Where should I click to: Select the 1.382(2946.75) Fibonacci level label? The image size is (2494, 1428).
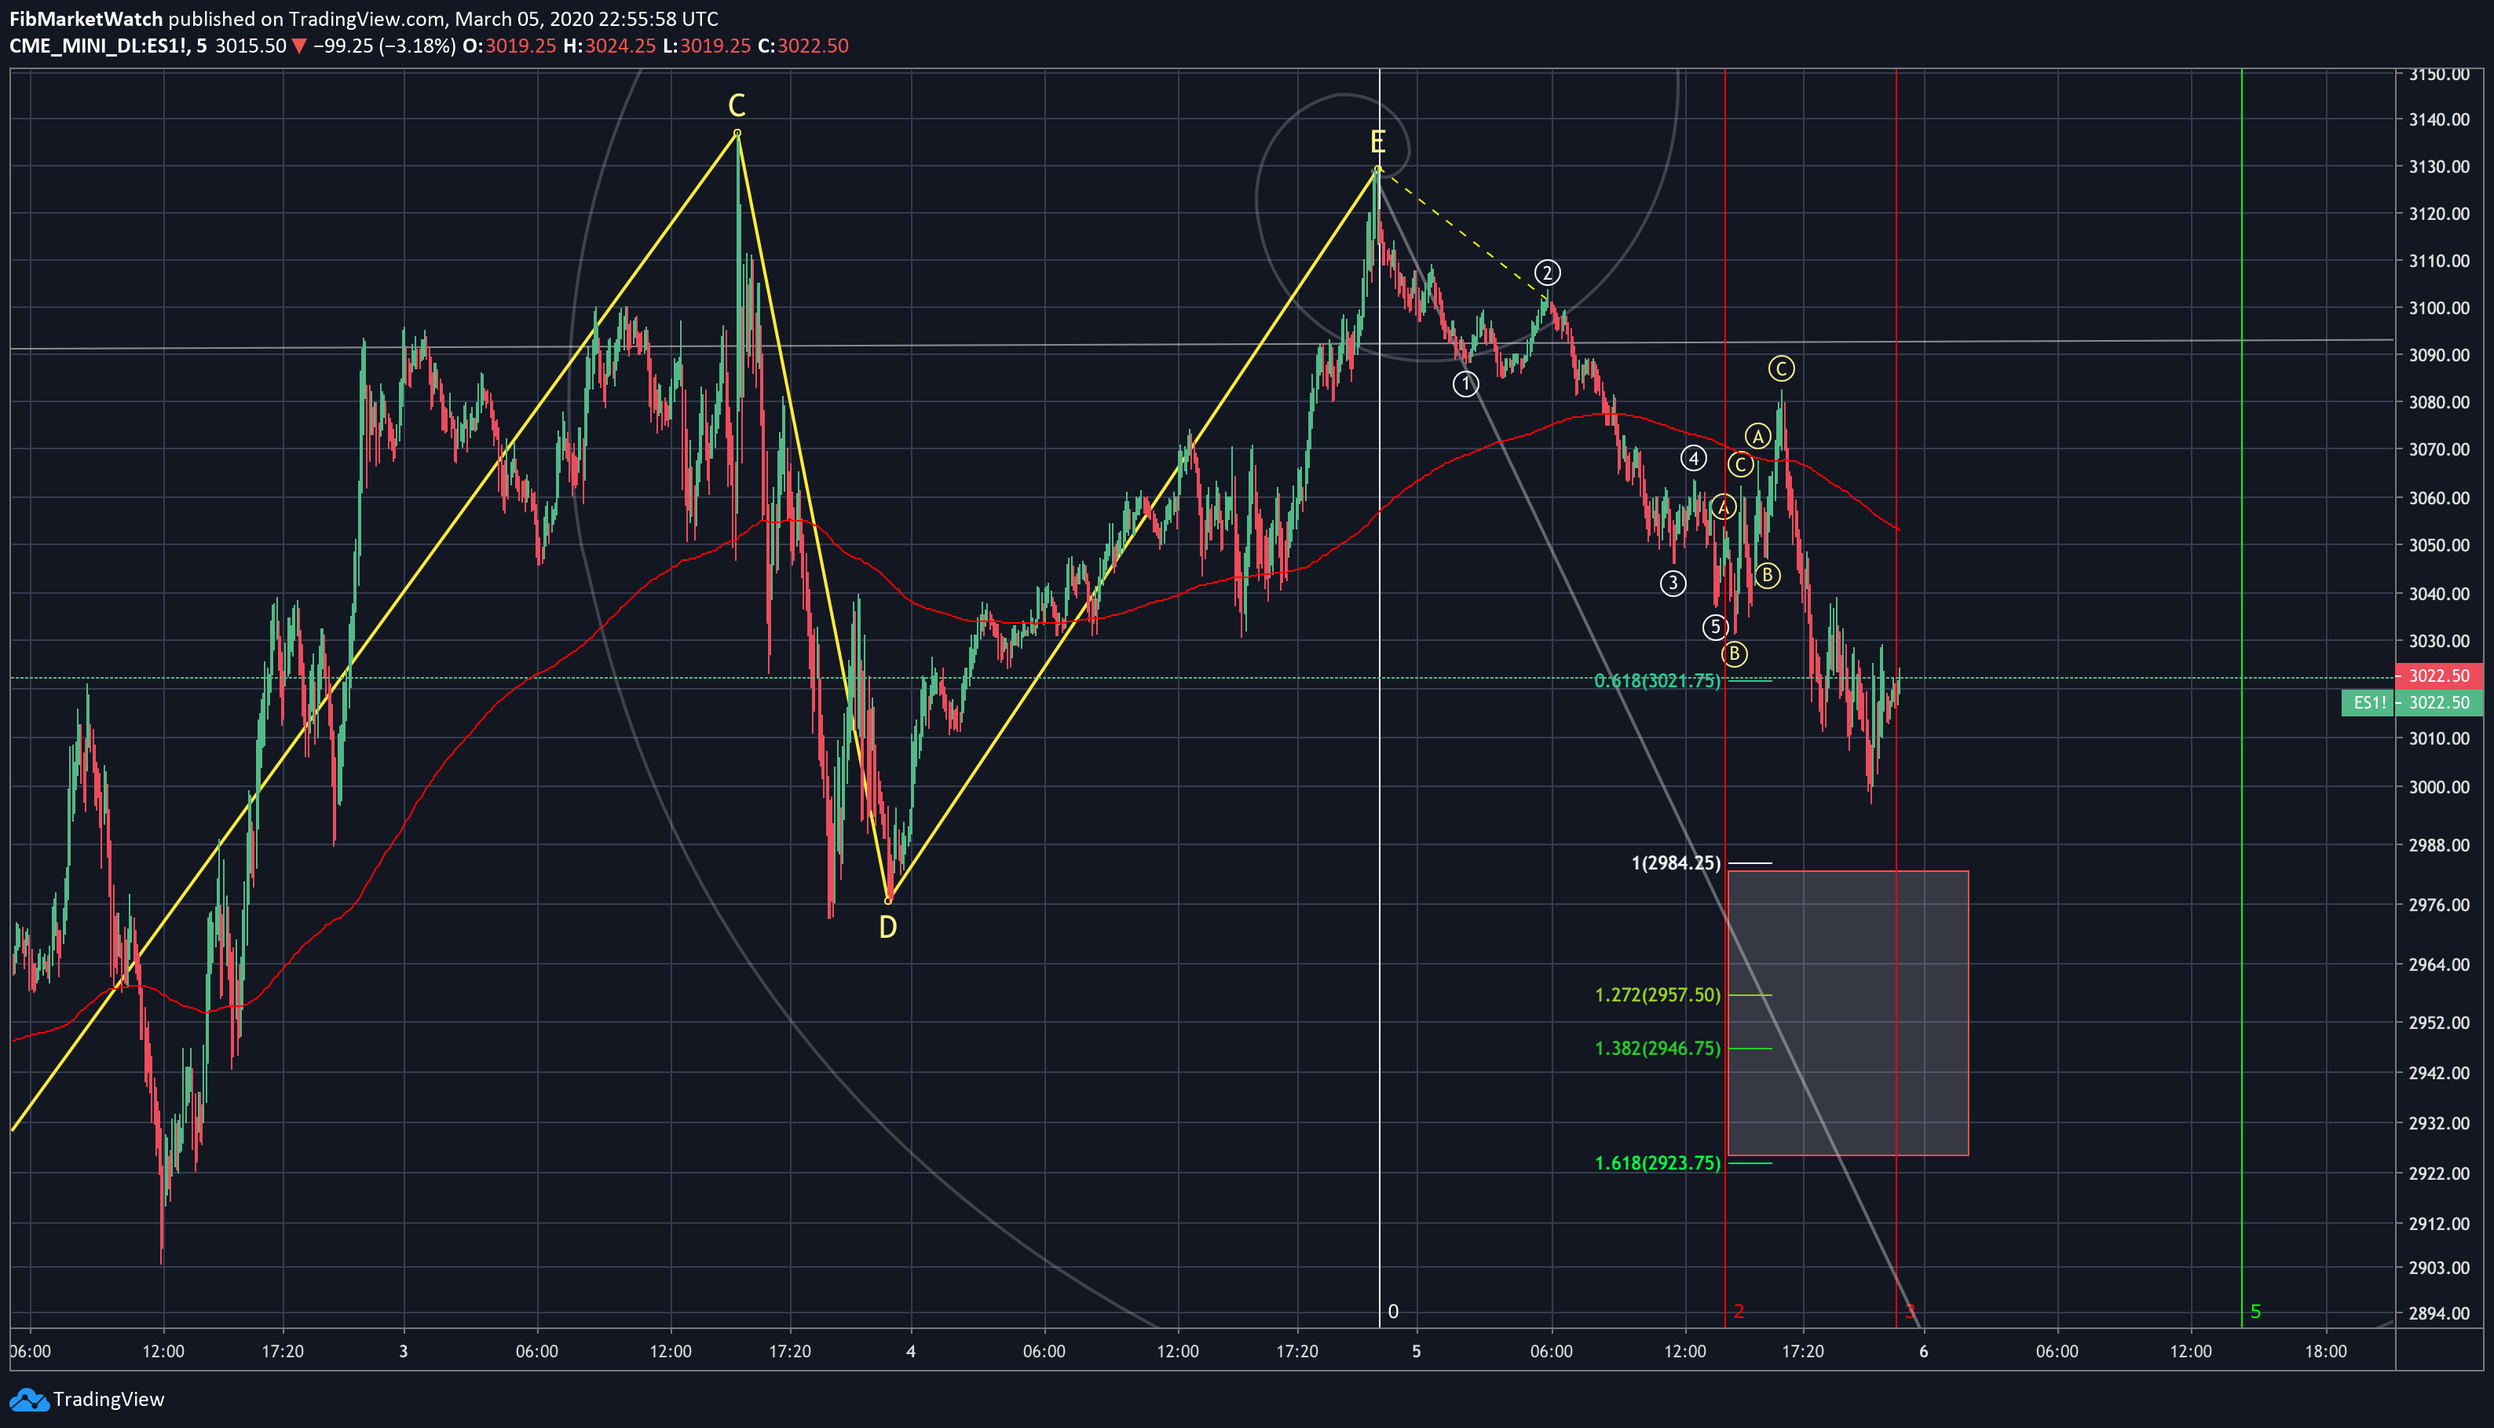pos(1657,1049)
